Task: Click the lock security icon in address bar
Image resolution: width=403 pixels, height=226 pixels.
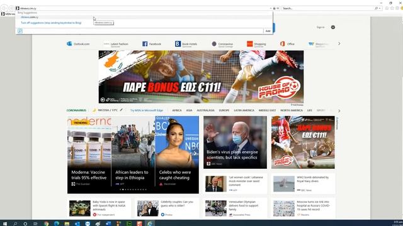Action: click(275, 8)
